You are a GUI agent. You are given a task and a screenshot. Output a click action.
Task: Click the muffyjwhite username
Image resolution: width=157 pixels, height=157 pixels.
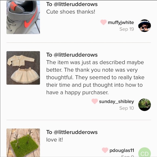tap(121, 22)
